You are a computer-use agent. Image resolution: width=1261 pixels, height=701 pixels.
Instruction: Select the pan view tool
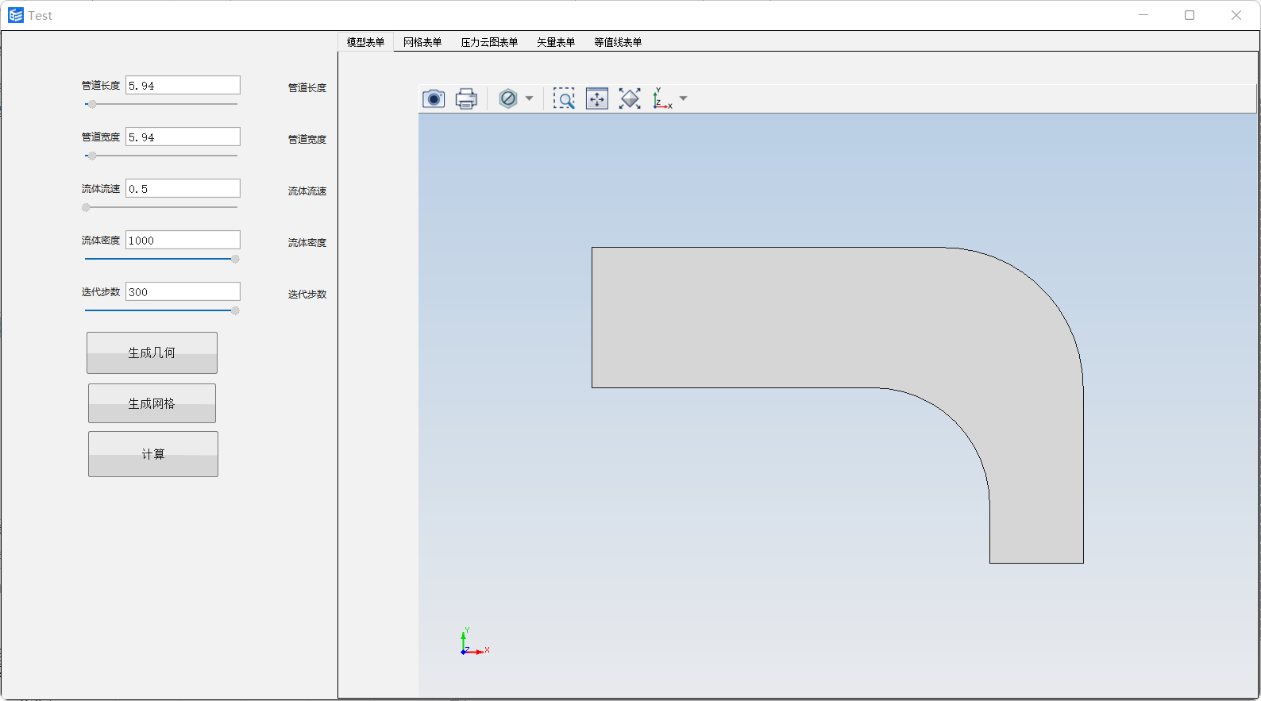[x=596, y=98]
